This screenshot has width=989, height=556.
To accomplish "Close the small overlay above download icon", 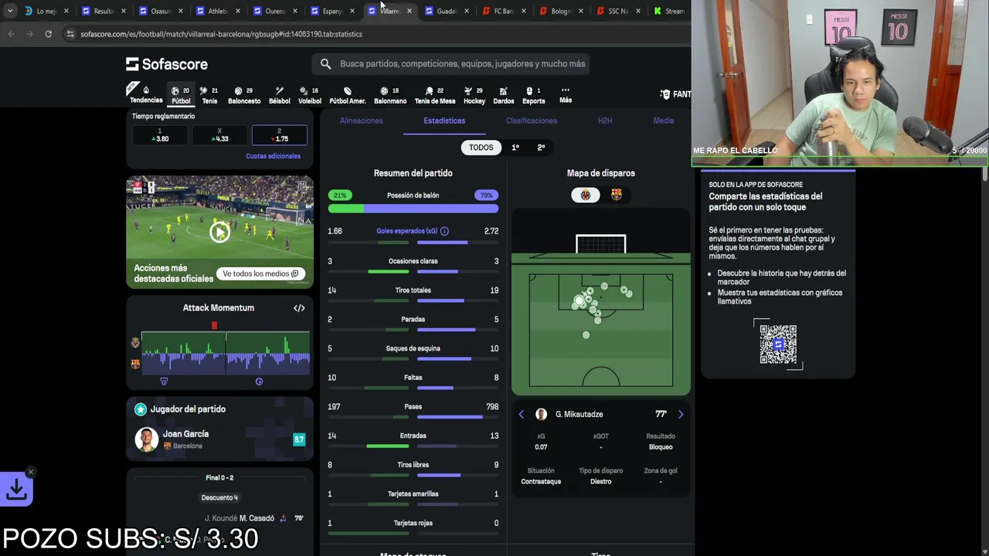I will [31, 472].
